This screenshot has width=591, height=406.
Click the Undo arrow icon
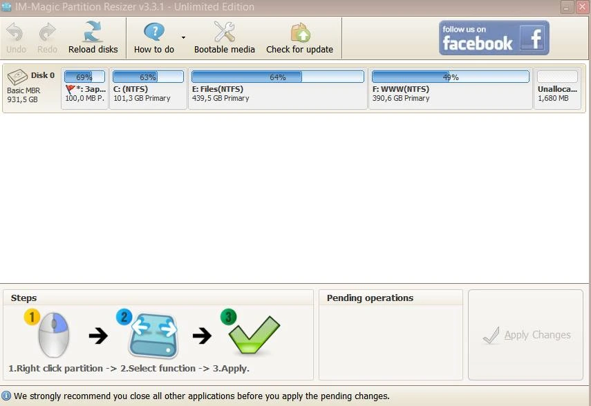click(15, 32)
